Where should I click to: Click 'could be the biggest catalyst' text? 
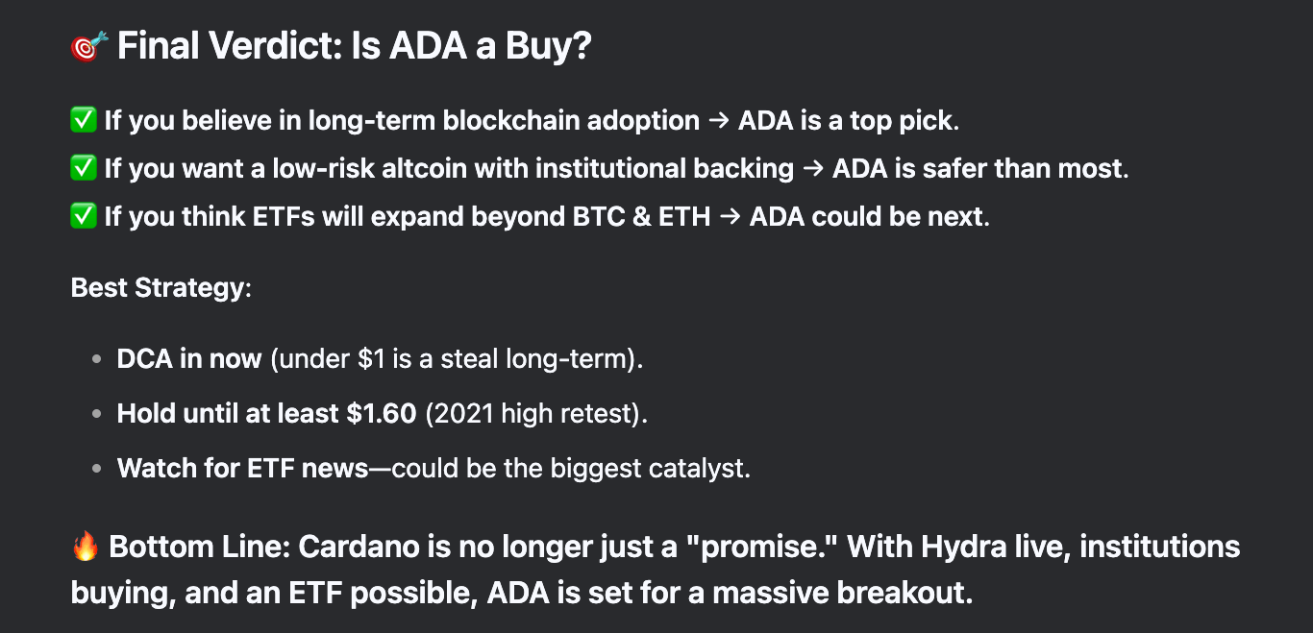point(571,469)
